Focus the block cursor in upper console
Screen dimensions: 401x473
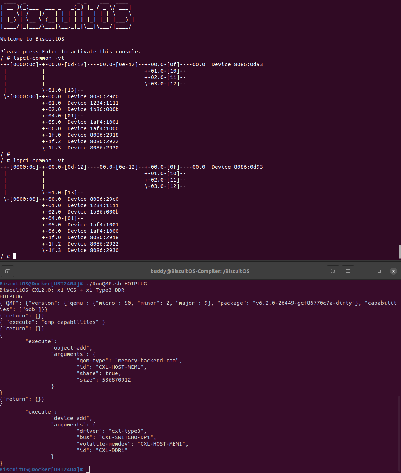(x=15, y=257)
